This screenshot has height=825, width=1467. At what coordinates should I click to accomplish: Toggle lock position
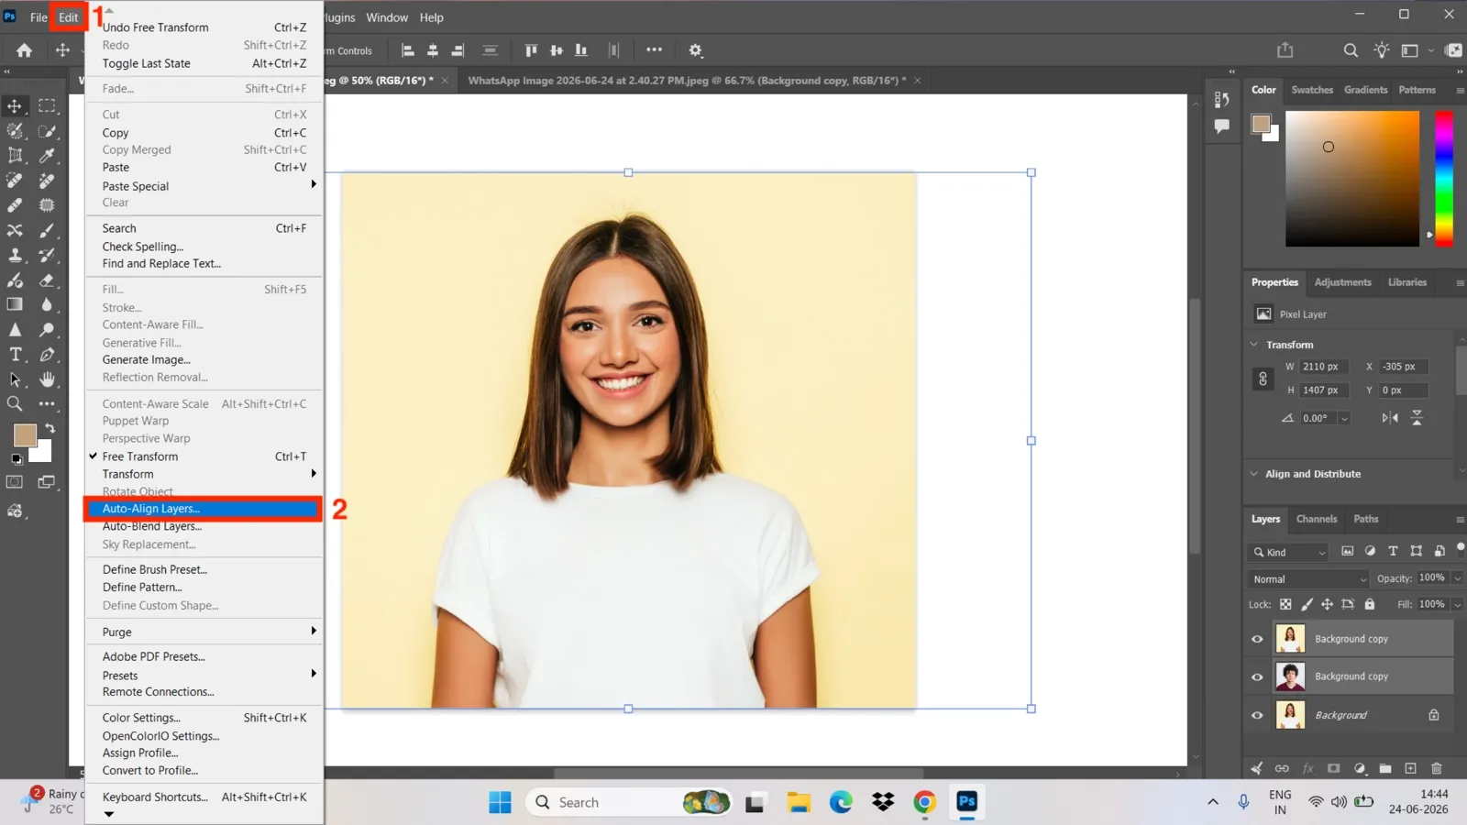point(1327,604)
